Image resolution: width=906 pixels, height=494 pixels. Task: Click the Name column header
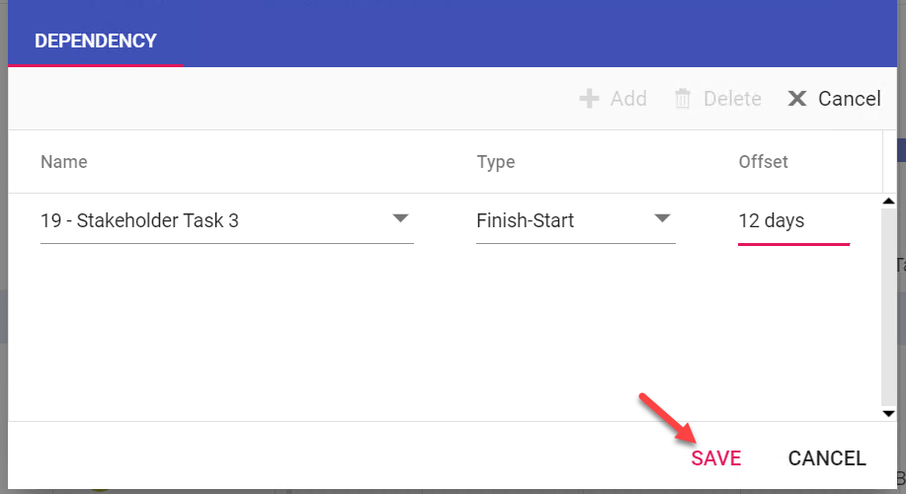(64, 162)
